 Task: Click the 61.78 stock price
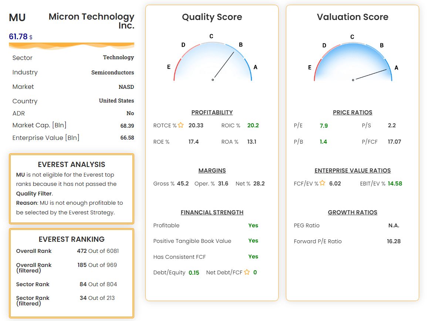pos(18,37)
